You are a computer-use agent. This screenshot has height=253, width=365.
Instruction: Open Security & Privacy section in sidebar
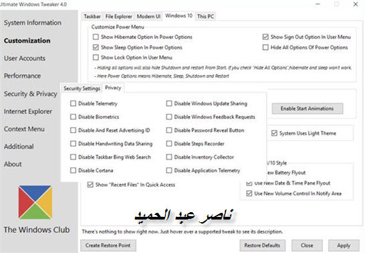pyautogui.click(x=31, y=94)
